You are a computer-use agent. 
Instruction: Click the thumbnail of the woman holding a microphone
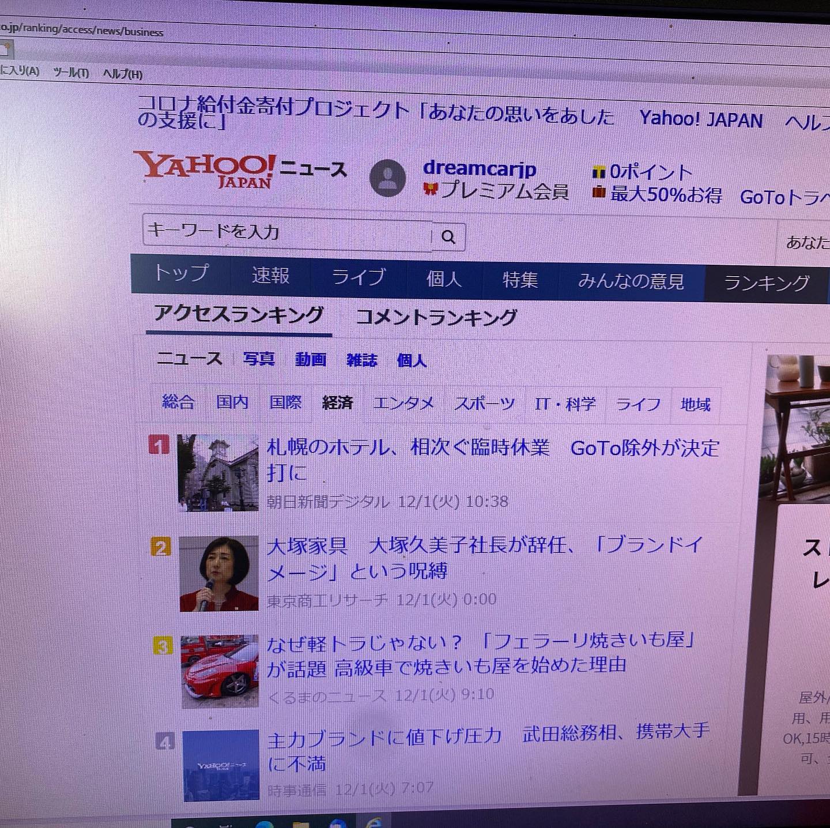219,574
